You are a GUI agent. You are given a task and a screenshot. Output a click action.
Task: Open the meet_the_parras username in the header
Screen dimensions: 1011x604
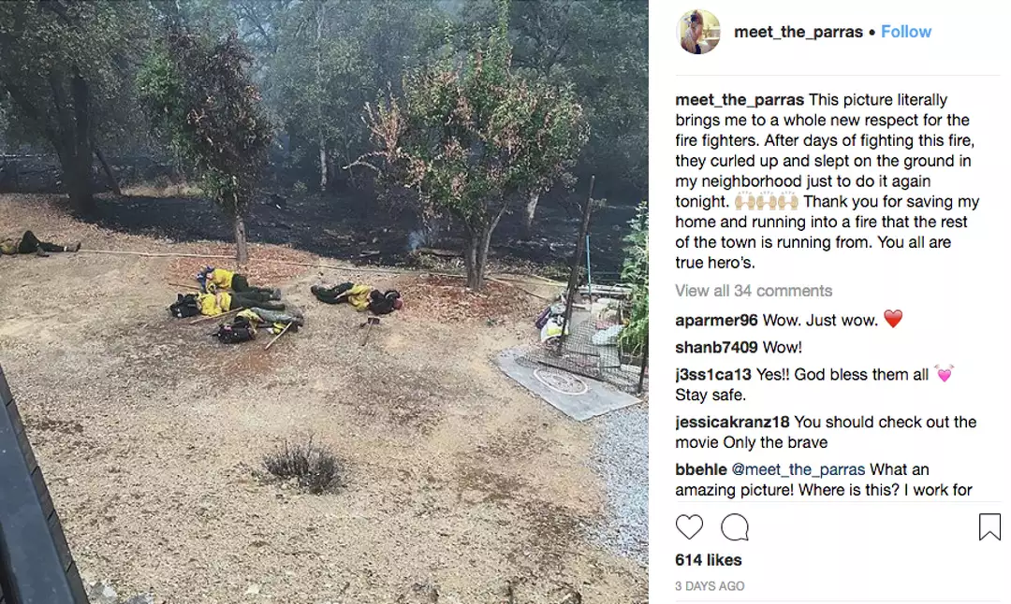pyautogui.click(x=799, y=32)
